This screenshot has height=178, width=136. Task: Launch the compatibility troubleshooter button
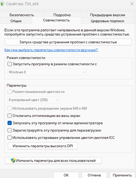(x=68, y=42)
